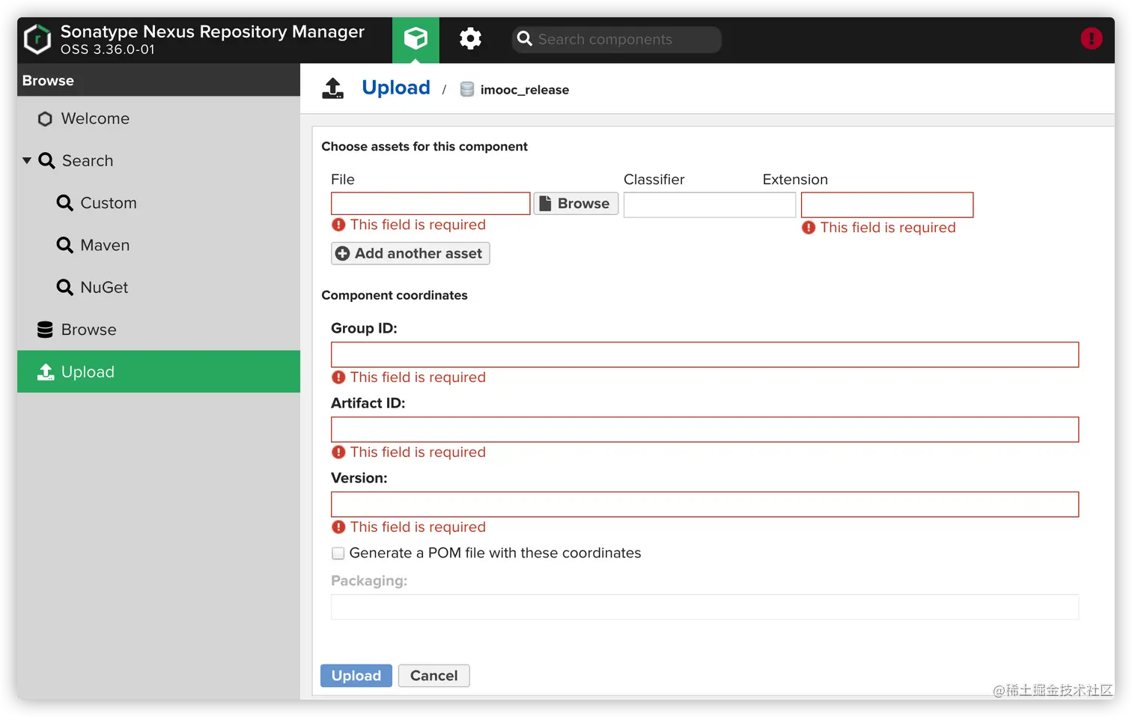Go to the Welcome page
Screen dimensions: 1132x717
pyautogui.click(x=95, y=118)
